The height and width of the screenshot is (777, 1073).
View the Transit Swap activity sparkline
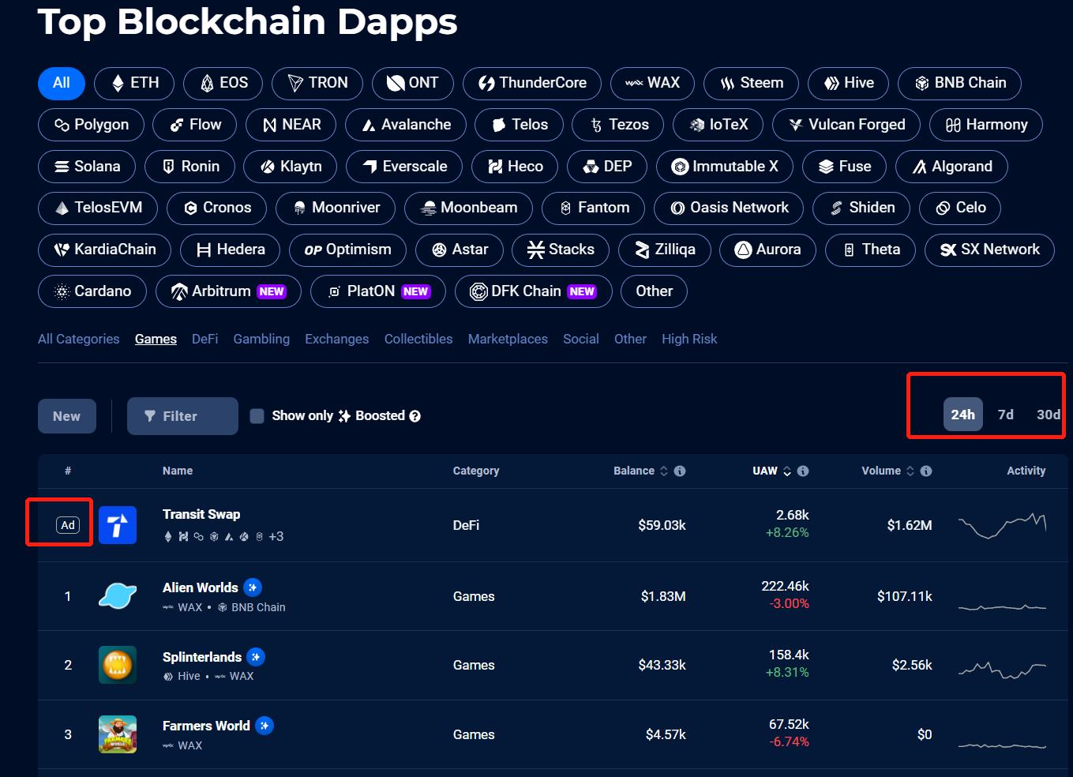[1002, 525]
